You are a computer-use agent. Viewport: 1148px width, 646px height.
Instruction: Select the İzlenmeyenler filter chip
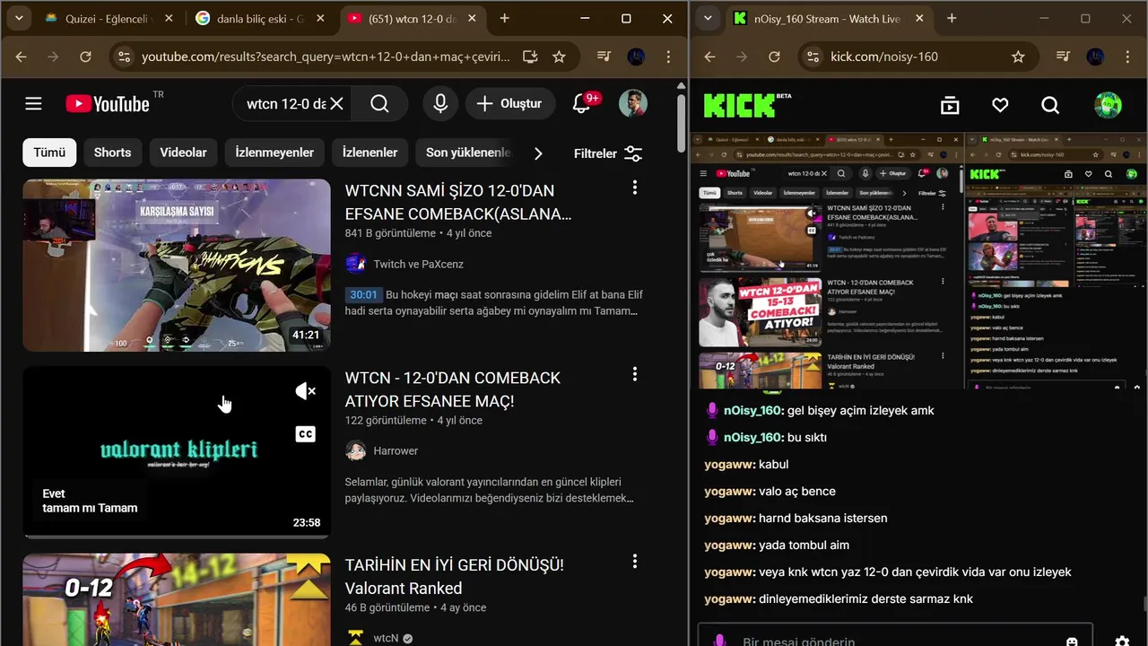pos(274,153)
